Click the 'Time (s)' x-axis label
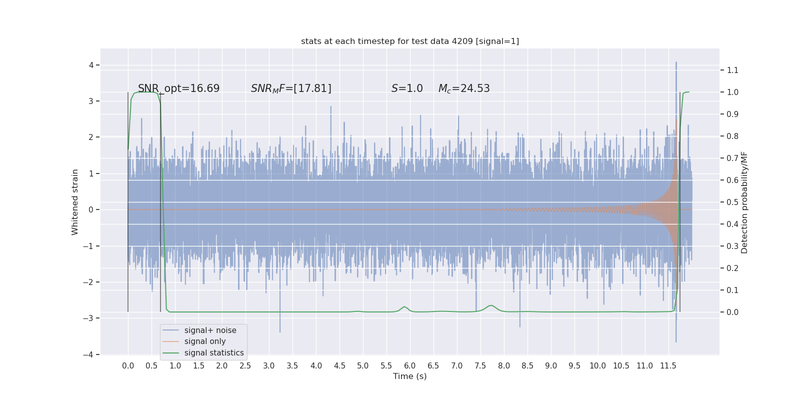Viewport: 800px width, 400px height. point(410,376)
